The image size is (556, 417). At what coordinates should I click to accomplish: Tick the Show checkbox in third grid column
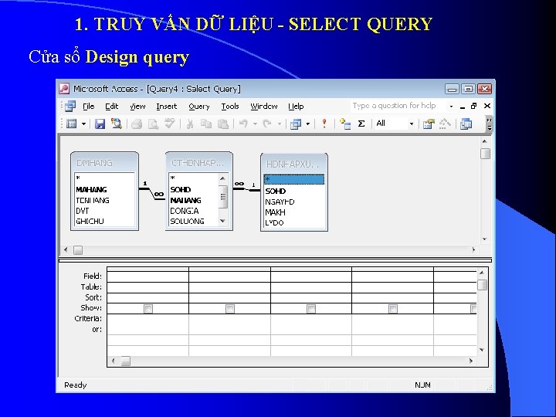pyautogui.click(x=311, y=309)
